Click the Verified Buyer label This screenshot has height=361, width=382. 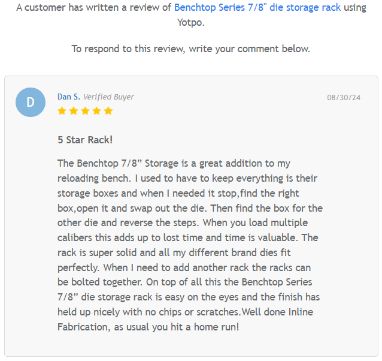click(x=108, y=97)
